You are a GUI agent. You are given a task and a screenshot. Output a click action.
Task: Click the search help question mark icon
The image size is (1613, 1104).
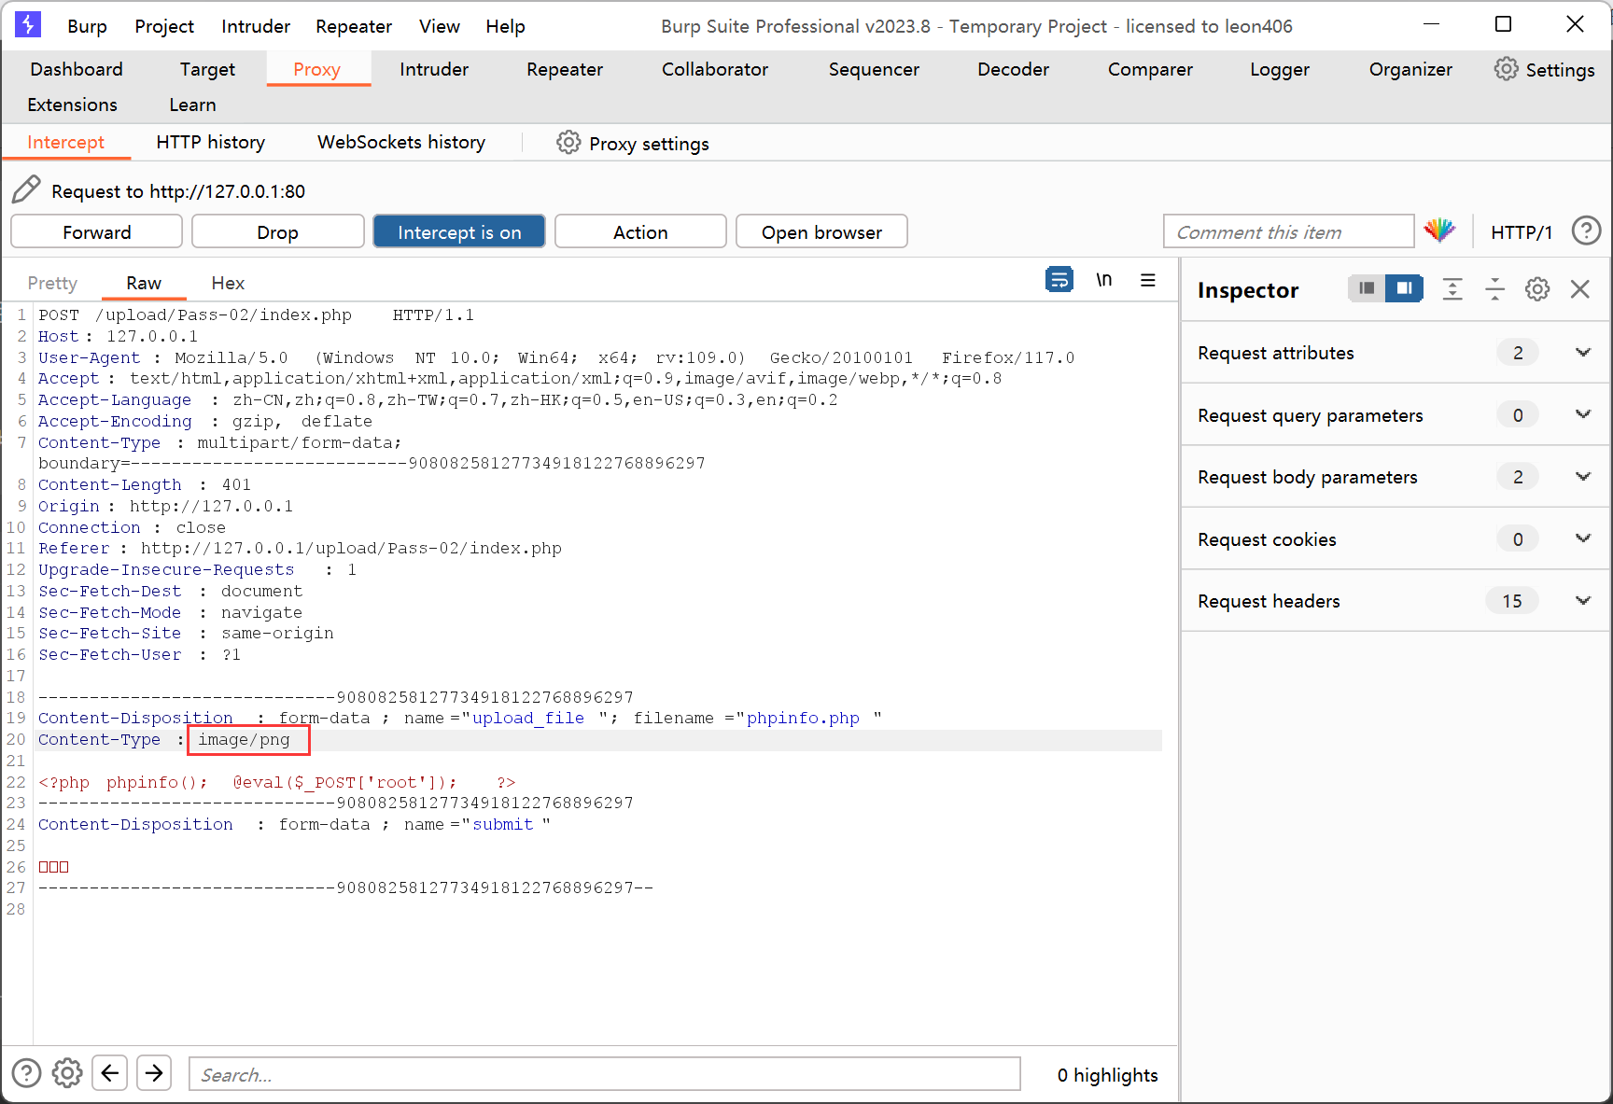(26, 1073)
